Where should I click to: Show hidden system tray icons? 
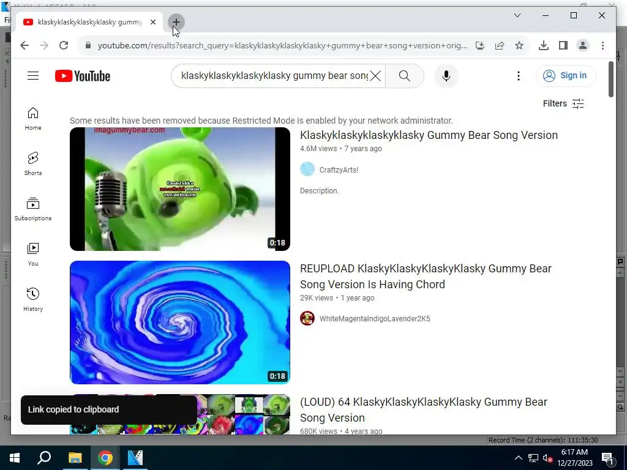(x=518, y=458)
